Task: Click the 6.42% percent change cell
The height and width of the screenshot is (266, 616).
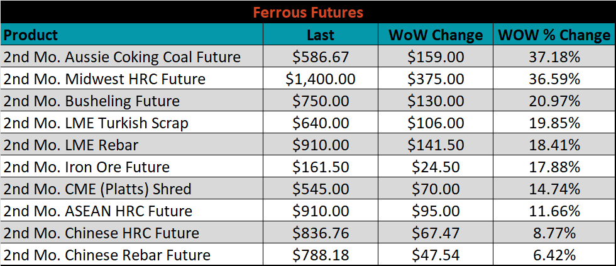Action: [x=554, y=255]
